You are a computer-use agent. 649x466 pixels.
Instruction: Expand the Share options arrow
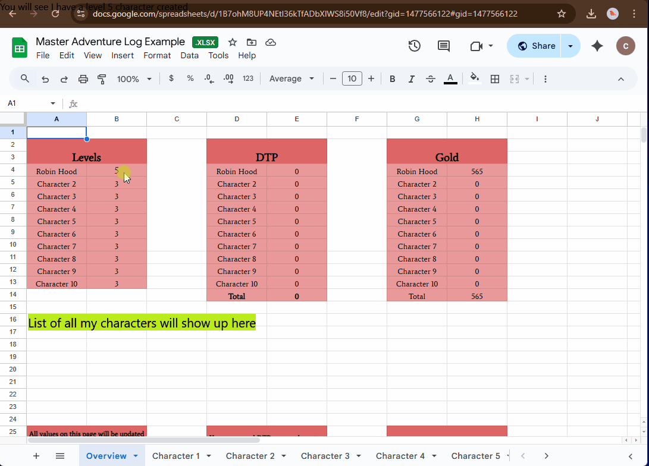pyautogui.click(x=570, y=46)
